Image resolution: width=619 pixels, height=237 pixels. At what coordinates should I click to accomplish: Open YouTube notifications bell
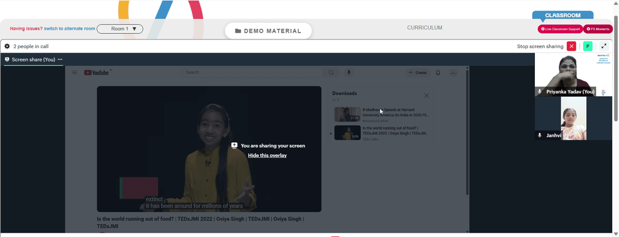click(x=438, y=72)
